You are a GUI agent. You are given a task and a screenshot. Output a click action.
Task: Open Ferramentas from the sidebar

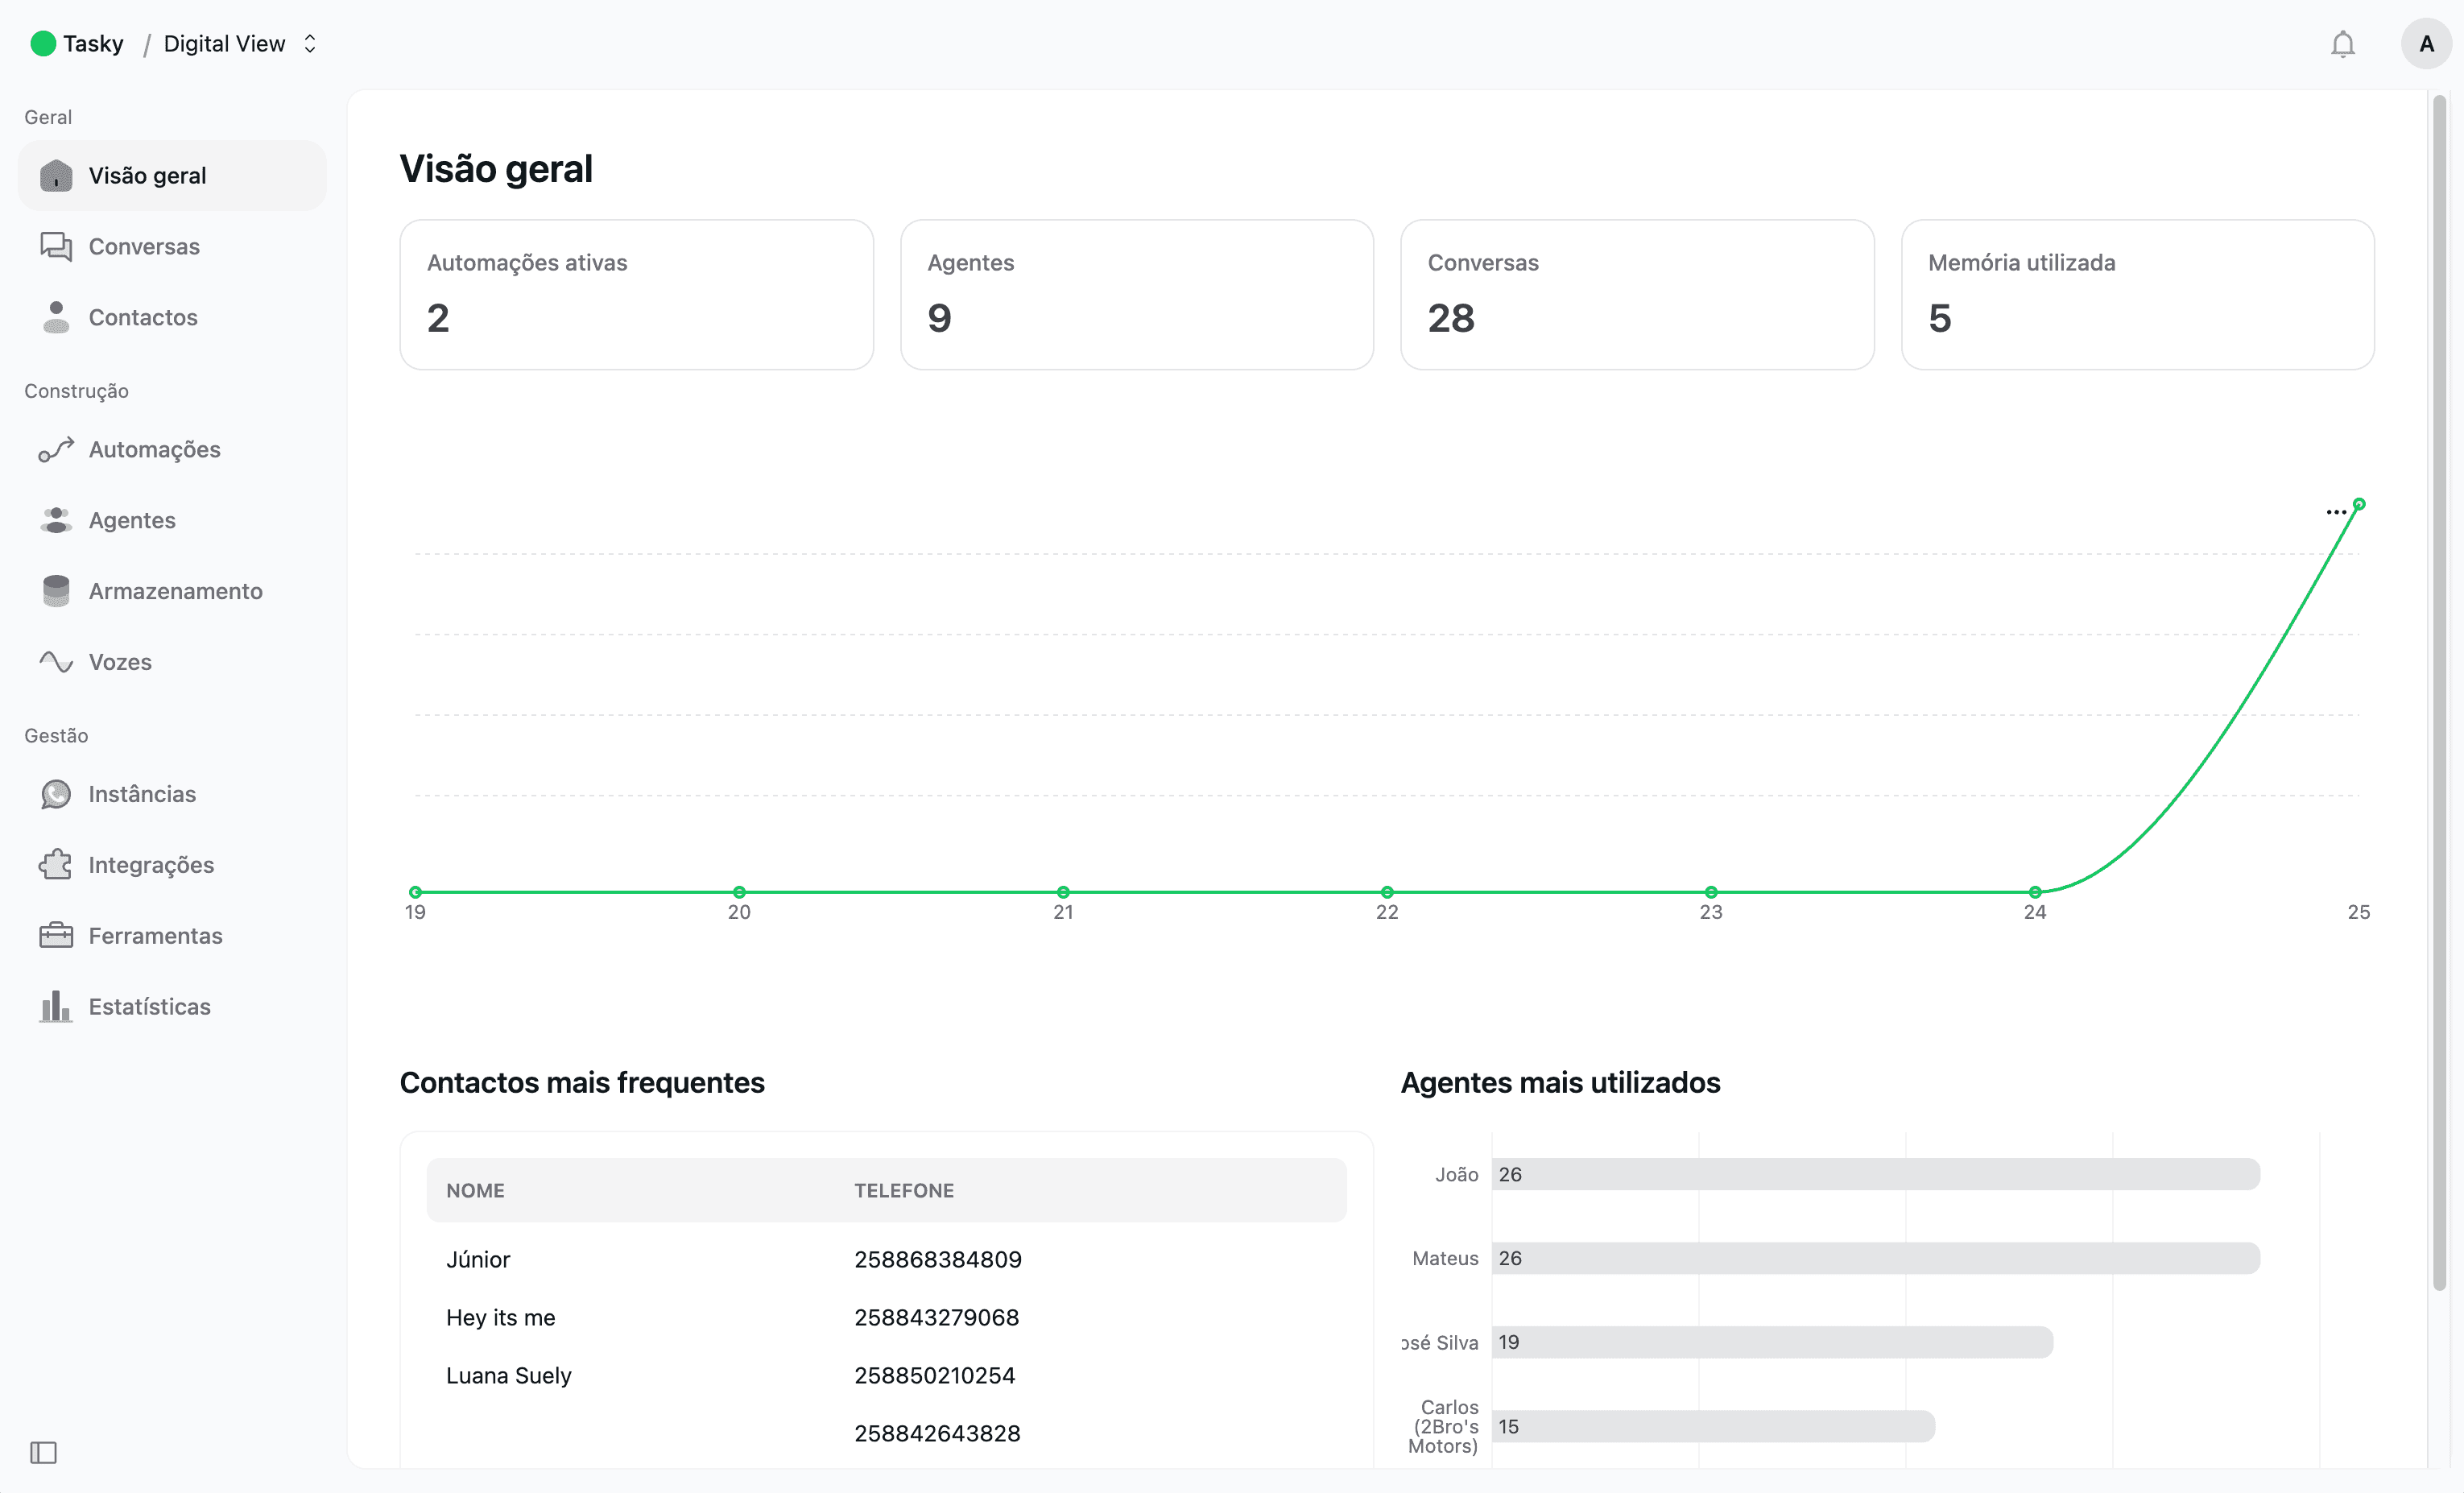coord(155,936)
